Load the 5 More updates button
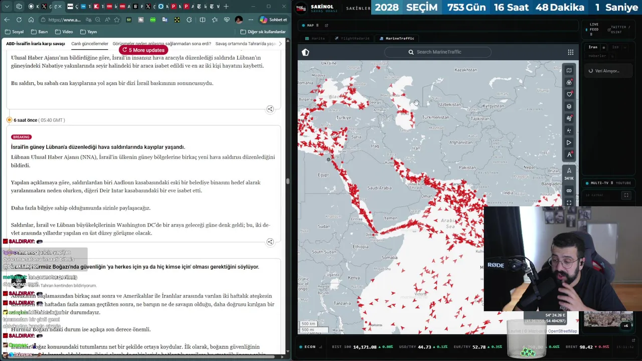 point(143,50)
